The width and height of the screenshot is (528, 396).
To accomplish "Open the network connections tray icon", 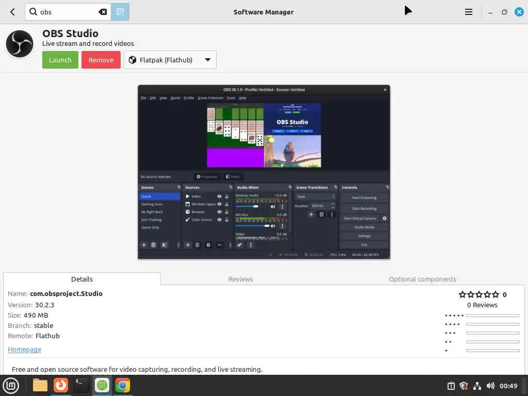I will (477, 386).
